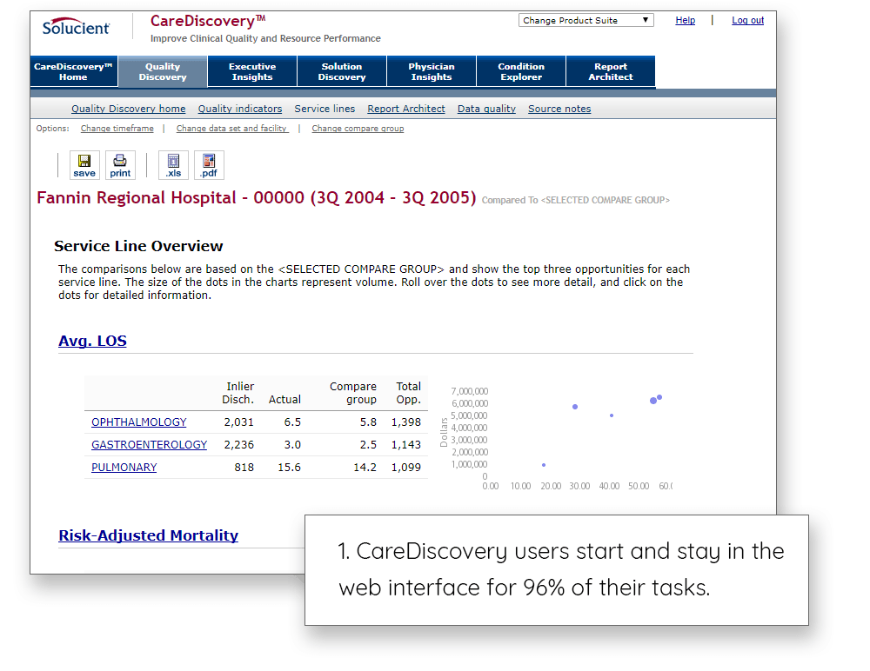Open Quality indicators link
This screenshot has width=870, height=671.
[240, 109]
